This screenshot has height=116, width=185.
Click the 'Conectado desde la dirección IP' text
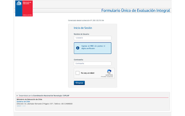(86, 21)
